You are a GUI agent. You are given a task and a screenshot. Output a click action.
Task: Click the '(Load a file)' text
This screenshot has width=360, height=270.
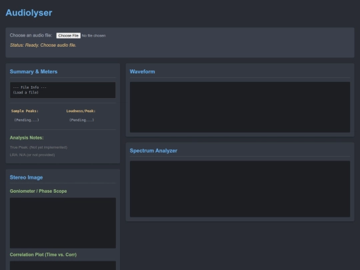[x=26, y=92]
